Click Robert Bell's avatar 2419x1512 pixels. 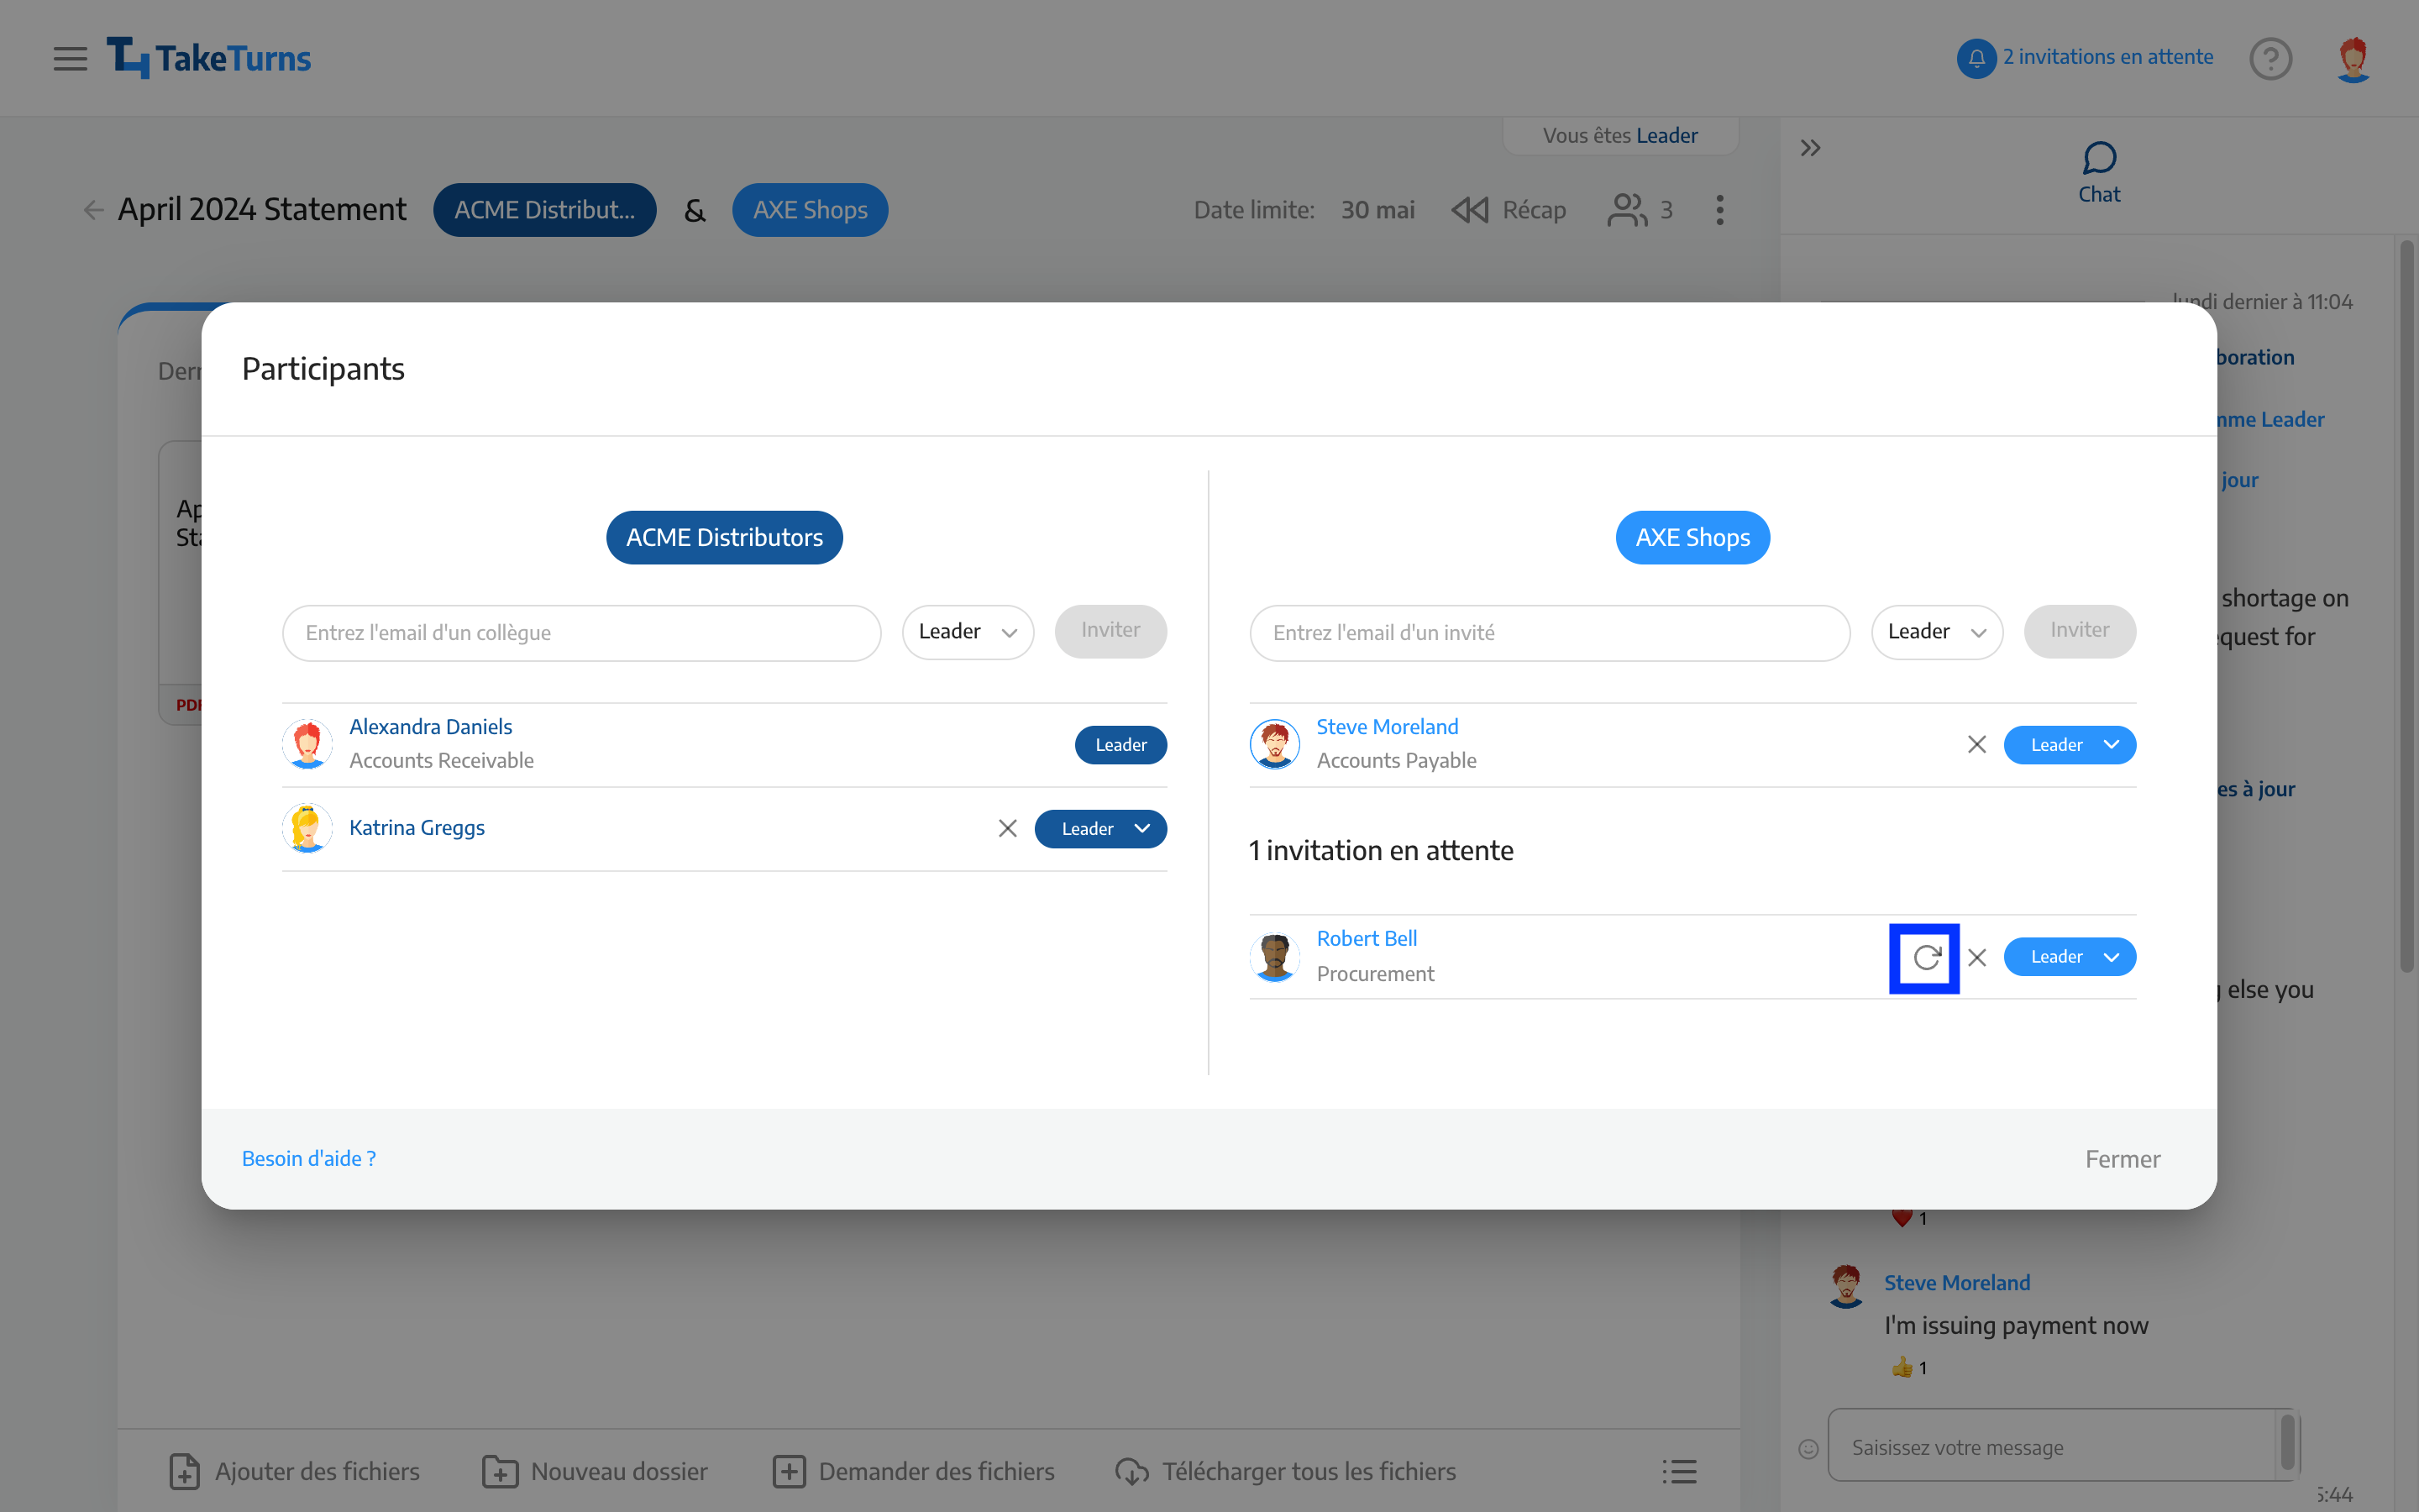click(1274, 957)
